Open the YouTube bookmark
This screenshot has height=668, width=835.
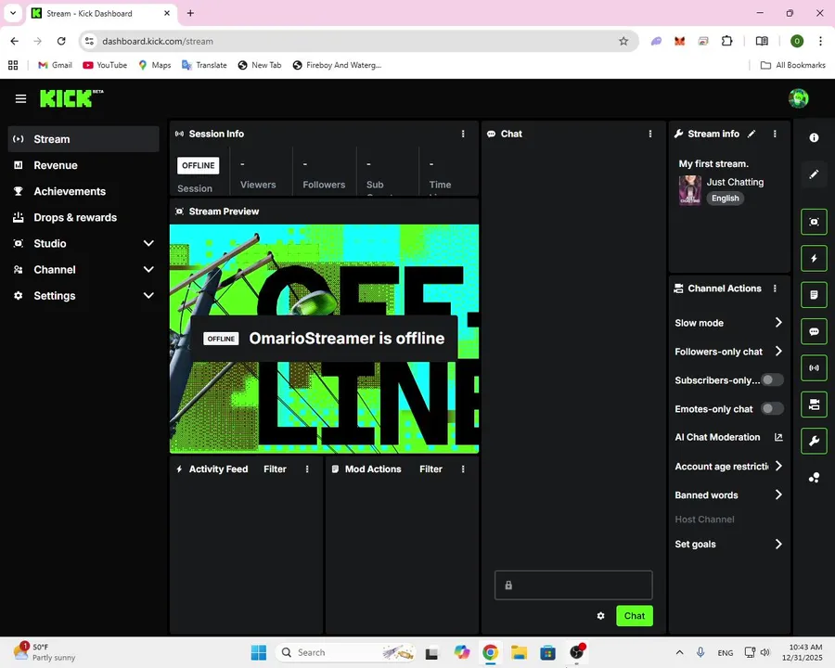(105, 65)
